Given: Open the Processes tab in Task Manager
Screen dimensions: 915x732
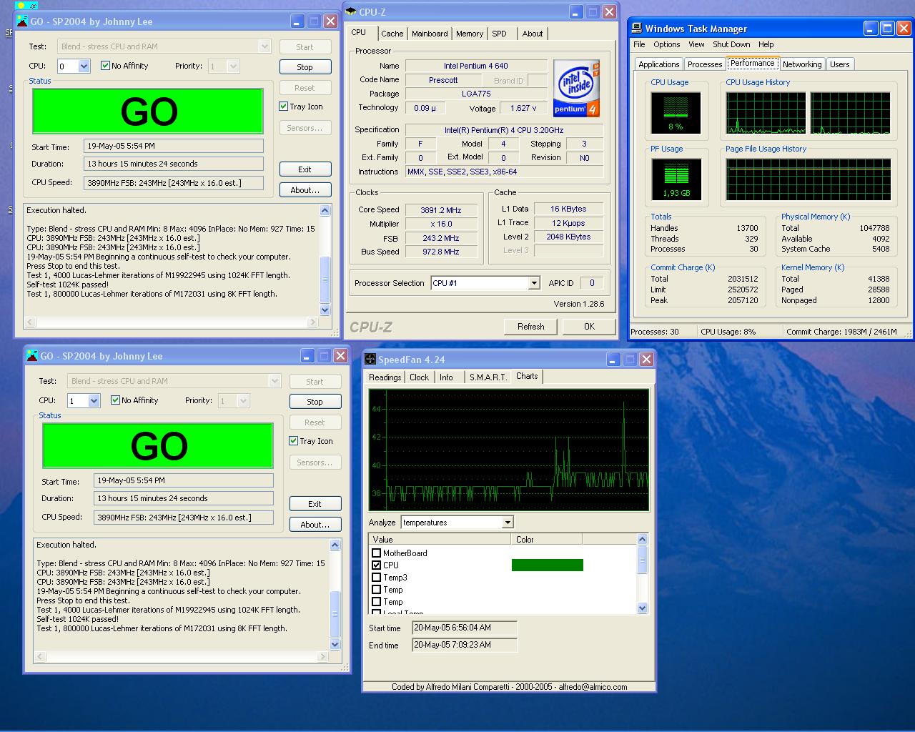Looking at the screenshot, I should pyautogui.click(x=705, y=64).
